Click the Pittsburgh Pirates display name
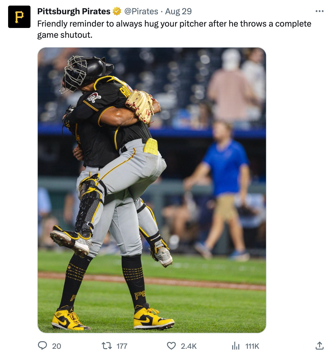 74,11
